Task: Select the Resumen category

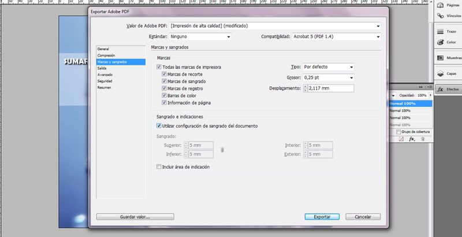Action: (121, 87)
